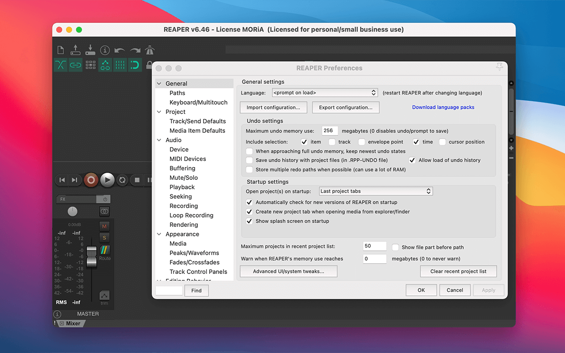Disable 'Show splash screen on startup'
This screenshot has width=565, height=353.
250,221
